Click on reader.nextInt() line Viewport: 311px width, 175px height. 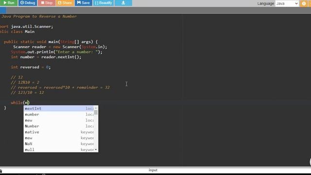coord(46,57)
